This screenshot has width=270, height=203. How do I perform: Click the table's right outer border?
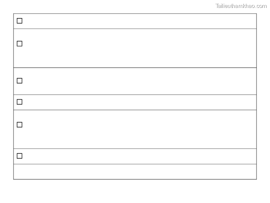click(256, 96)
